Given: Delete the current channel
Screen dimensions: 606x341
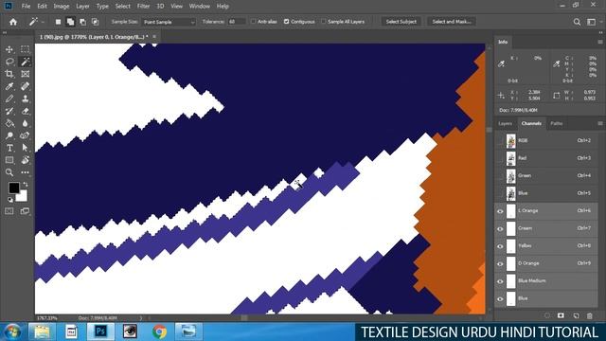Looking at the screenshot, I should tap(590, 315).
